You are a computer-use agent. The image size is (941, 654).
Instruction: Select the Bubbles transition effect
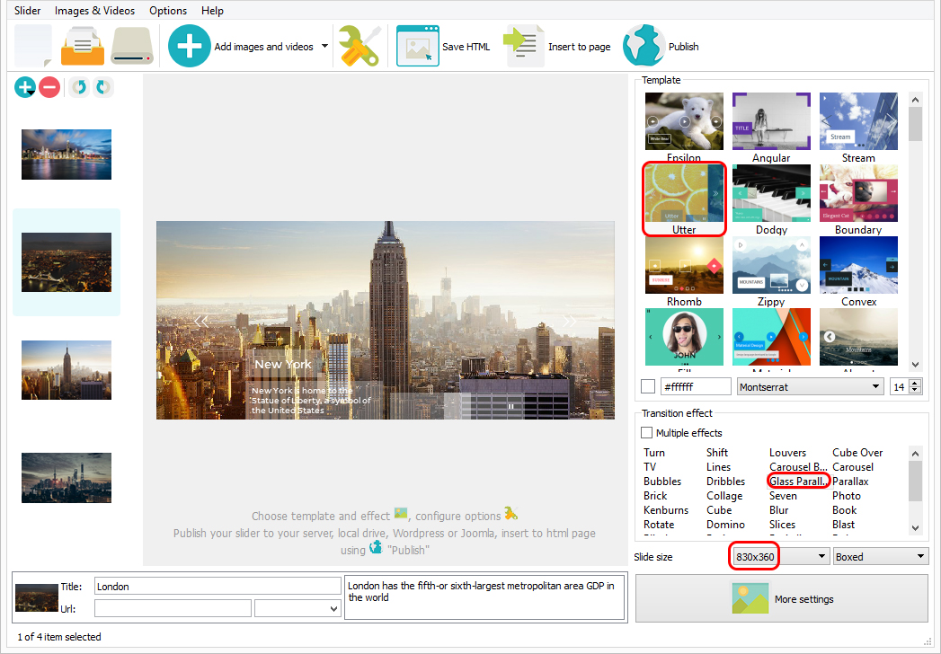coord(662,482)
